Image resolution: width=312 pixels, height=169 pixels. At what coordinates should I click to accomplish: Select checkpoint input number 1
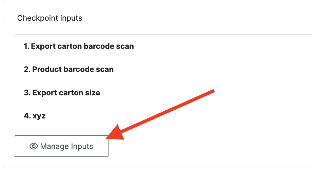(79, 46)
